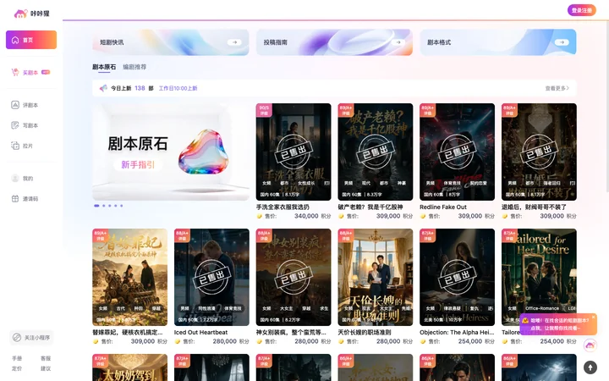The image size is (609, 381).
Task: Select the last carousel indicator dot
Action: [x=122, y=206]
